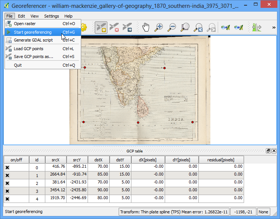Viewport: 280px width, 219px height.
Task: Click the bottom-right red GCP point on map
Action: (x=192, y=122)
